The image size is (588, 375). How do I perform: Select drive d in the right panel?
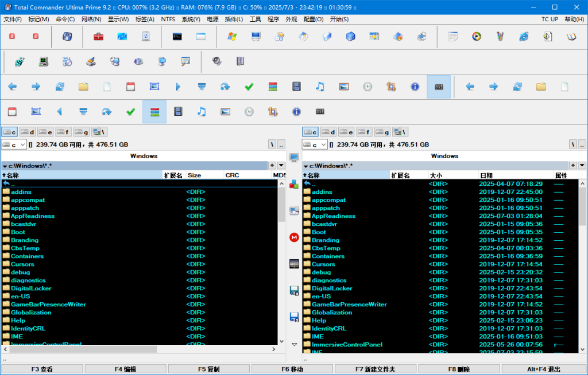pyautogui.click(x=328, y=132)
